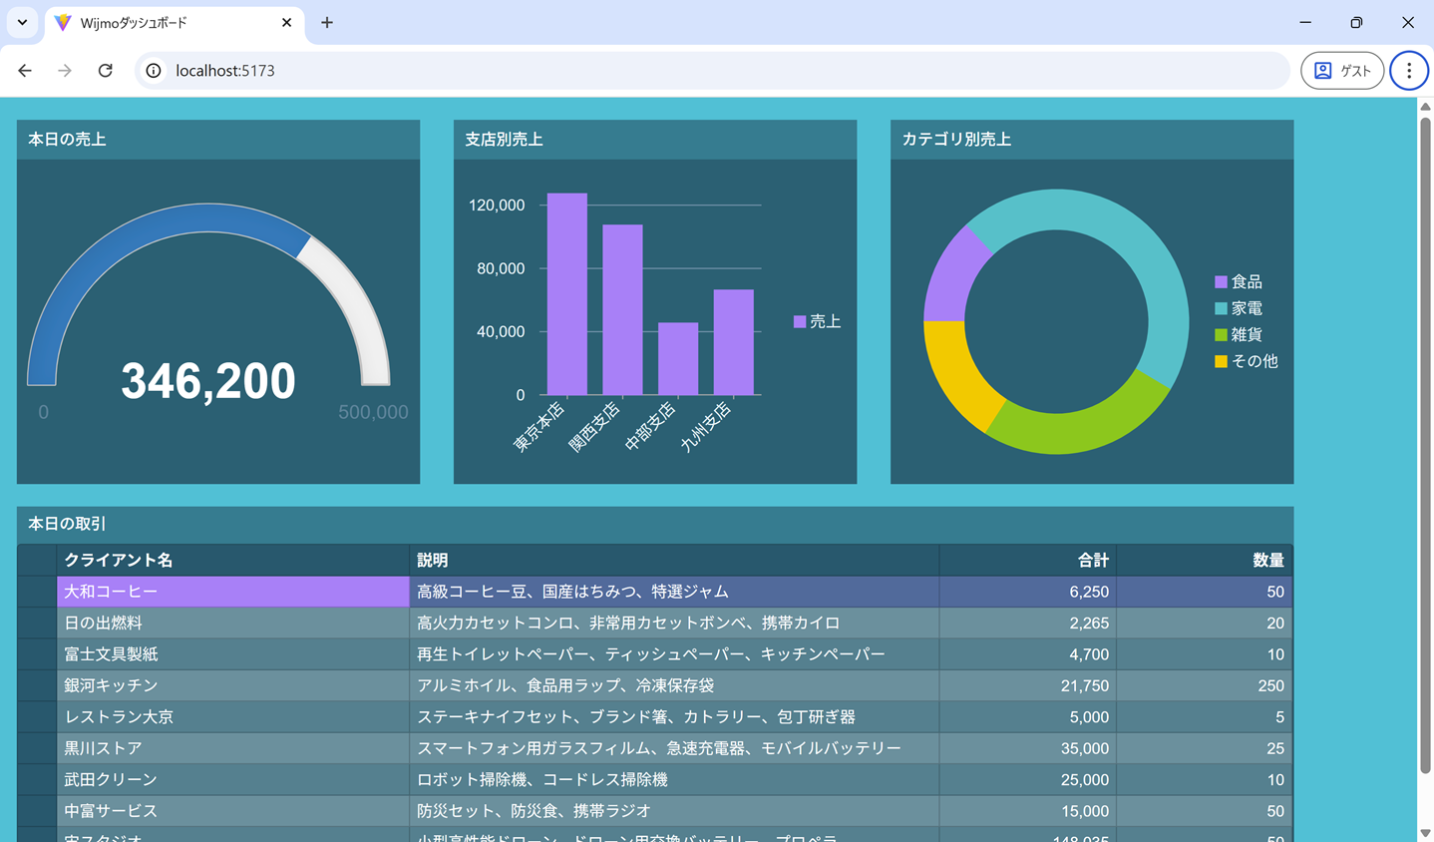The width and height of the screenshot is (1434, 842).
Task: Expand the tab search dropdown arrow
Action: (22, 22)
